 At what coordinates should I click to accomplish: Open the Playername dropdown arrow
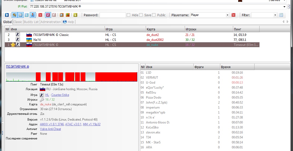227,15
